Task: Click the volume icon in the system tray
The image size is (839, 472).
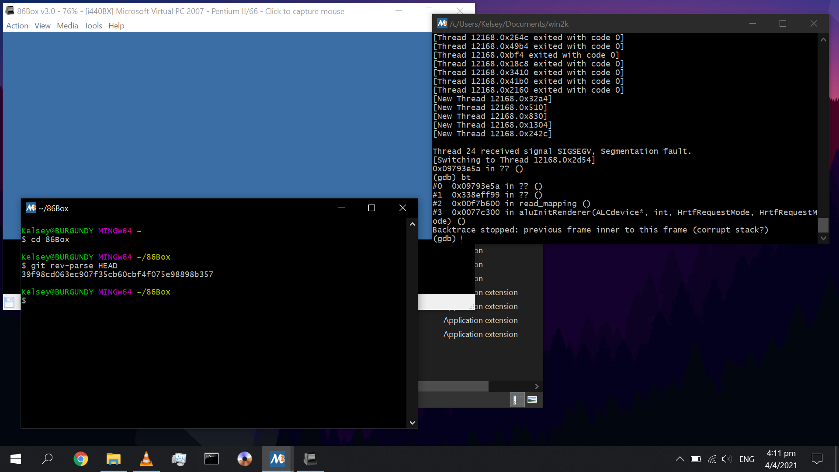Action: point(728,459)
